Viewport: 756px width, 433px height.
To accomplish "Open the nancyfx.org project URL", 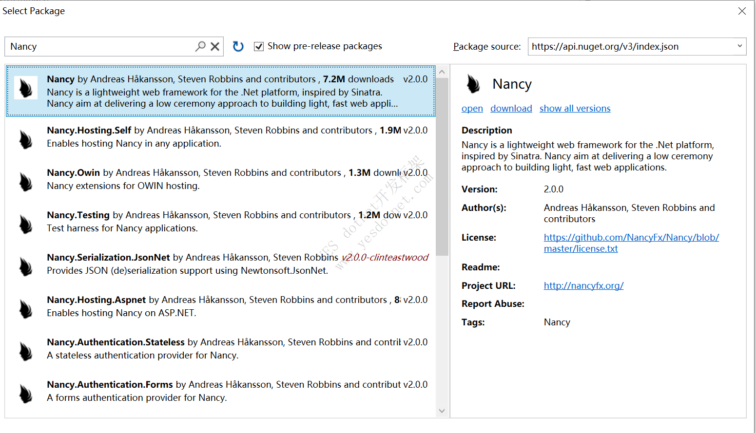I will click(584, 285).
